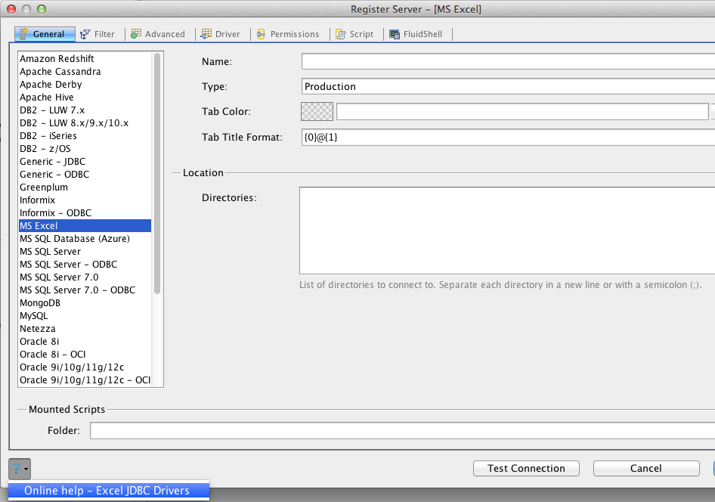Click the Tab Title Format field
The image size is (715, 502).
click(x=508, y=138)
